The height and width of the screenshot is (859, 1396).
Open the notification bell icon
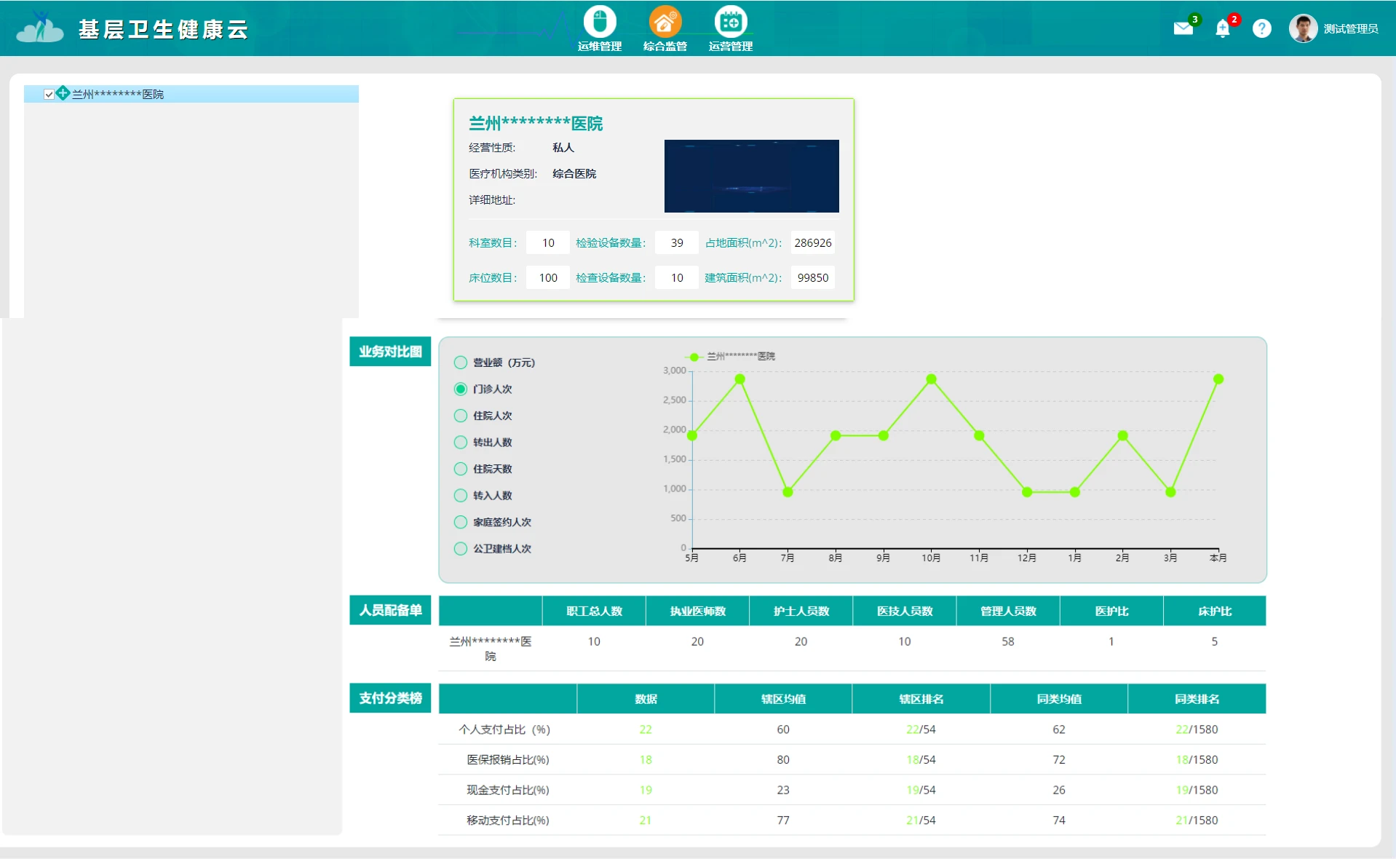[x=1223, y=28]
